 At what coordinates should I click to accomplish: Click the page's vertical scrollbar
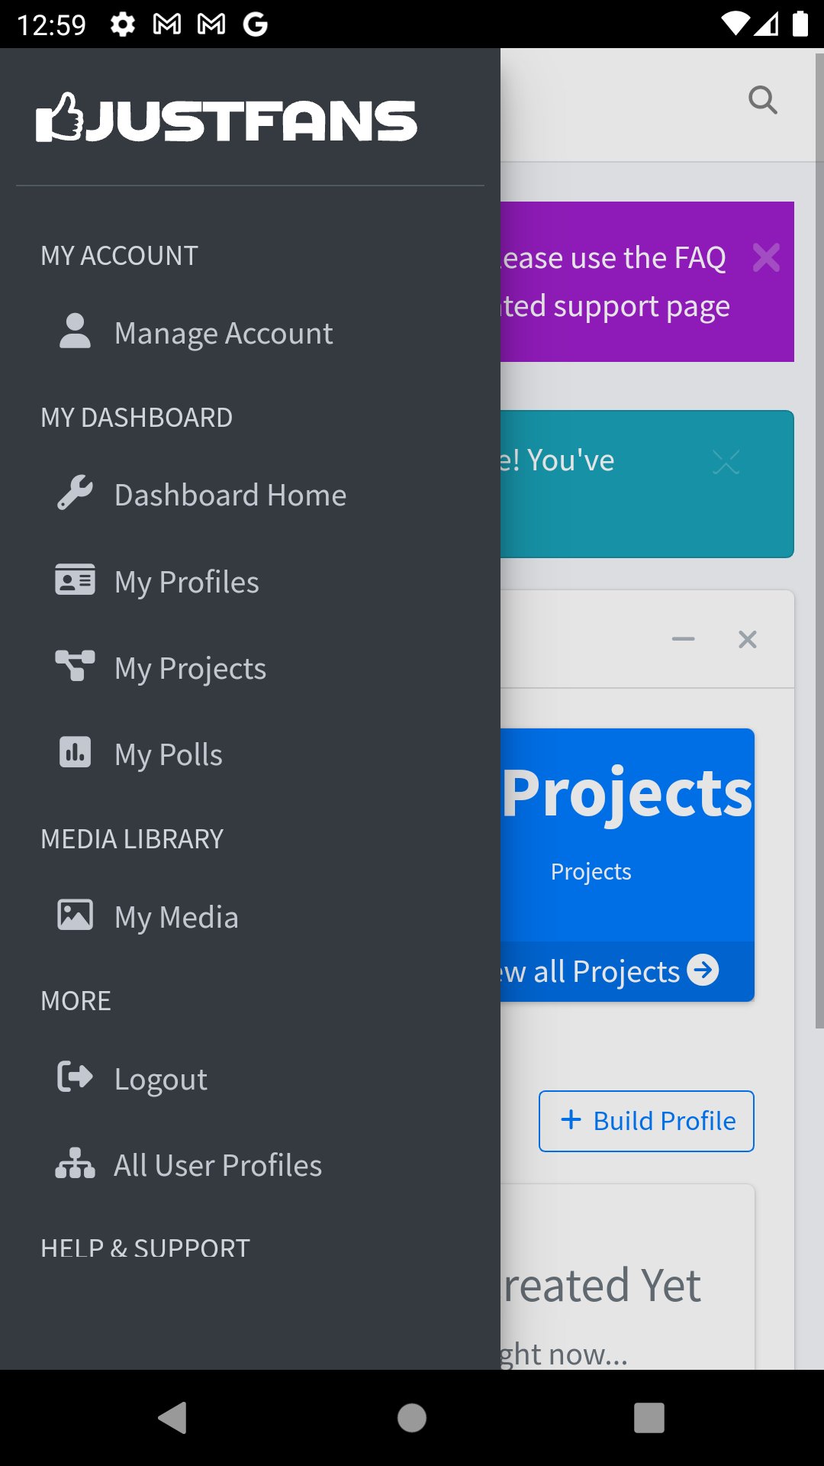(819, 534)
